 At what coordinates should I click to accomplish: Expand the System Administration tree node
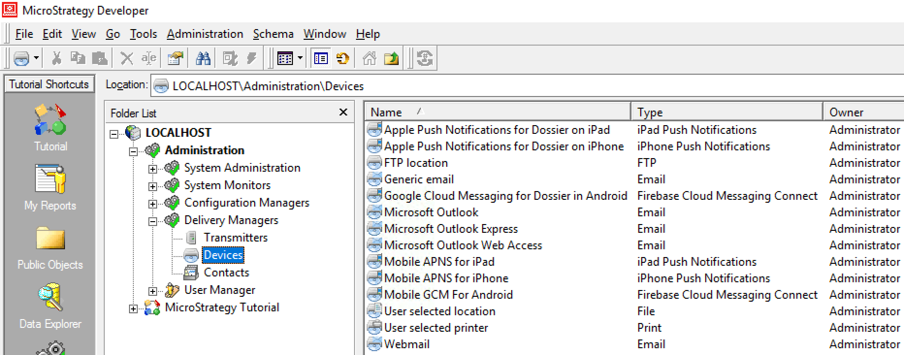click(153, 169)
